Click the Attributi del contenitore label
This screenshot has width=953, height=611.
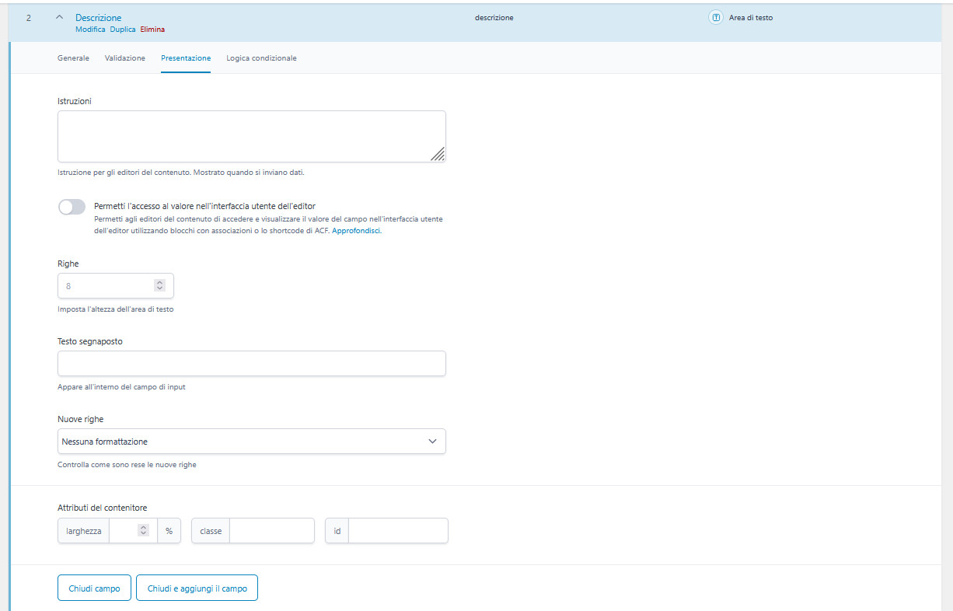tap(103, 508)
